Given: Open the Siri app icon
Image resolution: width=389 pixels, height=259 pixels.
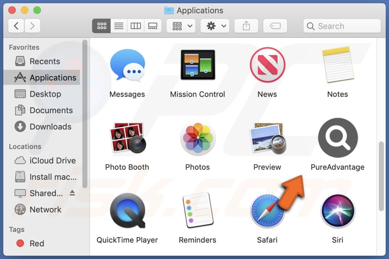Looking at the screenshot, I should (338, 211).
